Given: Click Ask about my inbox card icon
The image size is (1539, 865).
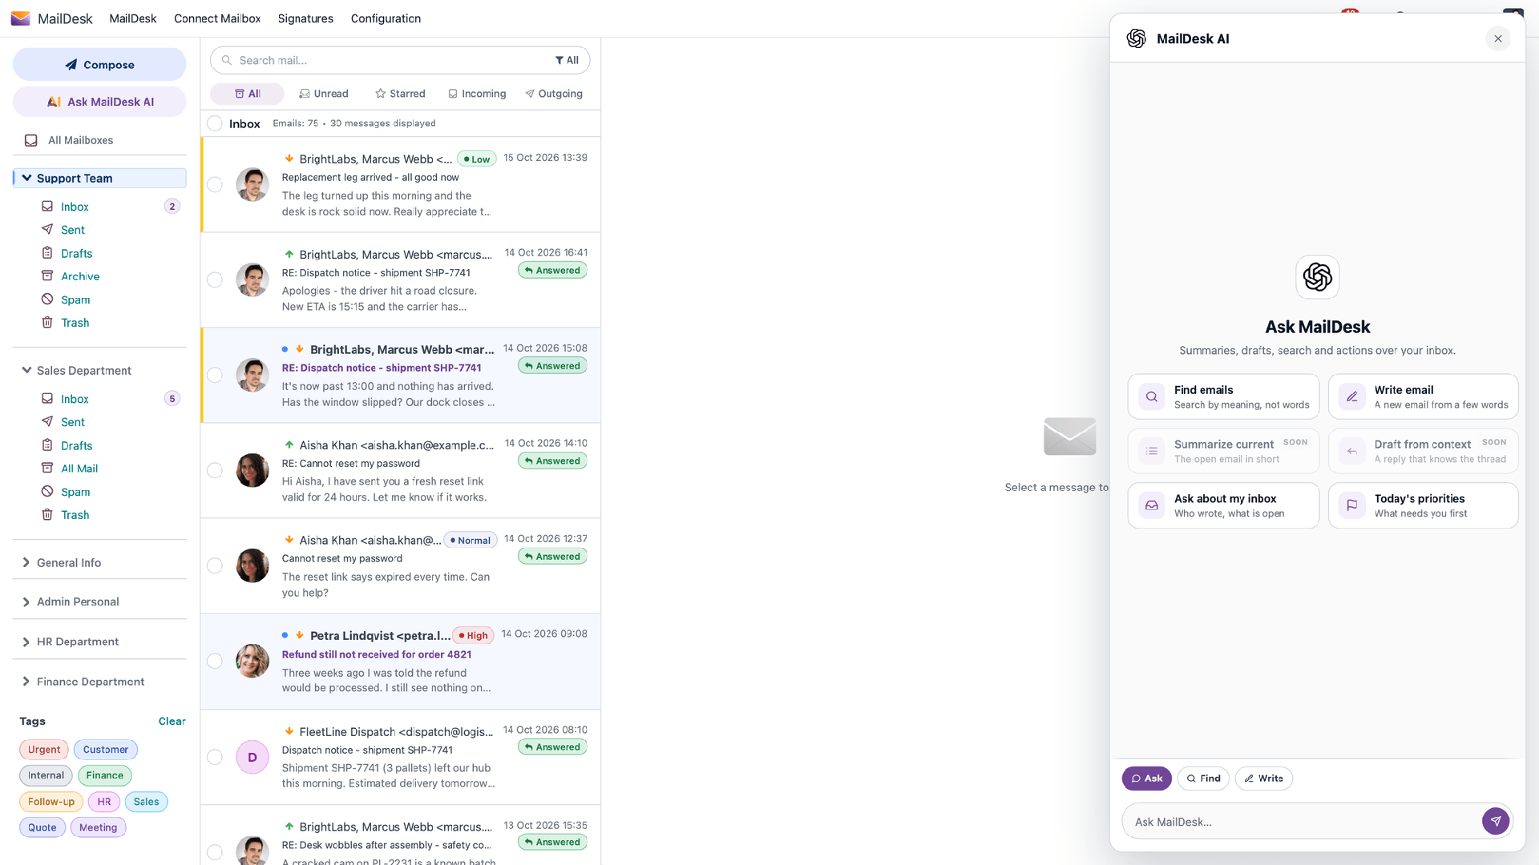Looking at the screenshot, I should pyautogui.click(x=1151, y=505).
